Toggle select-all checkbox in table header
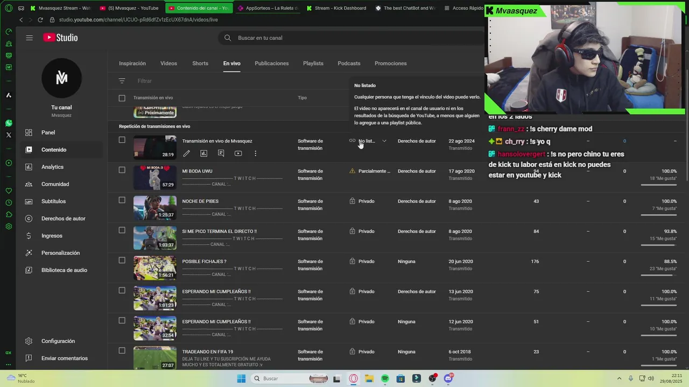The height and width of the screenshot is (387, 689). pos(122,98)
